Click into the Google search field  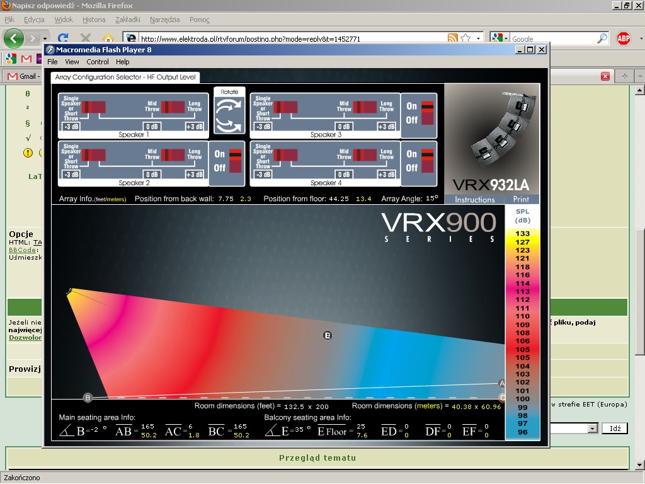point(553,38)
